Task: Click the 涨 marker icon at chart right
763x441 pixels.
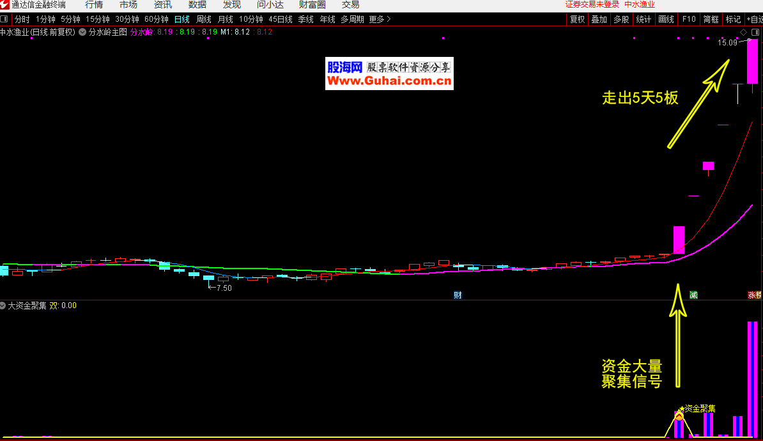Action: [754, 295]
